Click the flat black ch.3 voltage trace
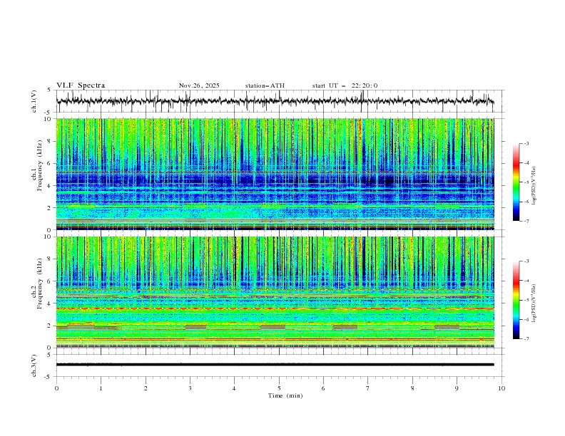This screenshot has height=436, width=565. tap(275, 365)
